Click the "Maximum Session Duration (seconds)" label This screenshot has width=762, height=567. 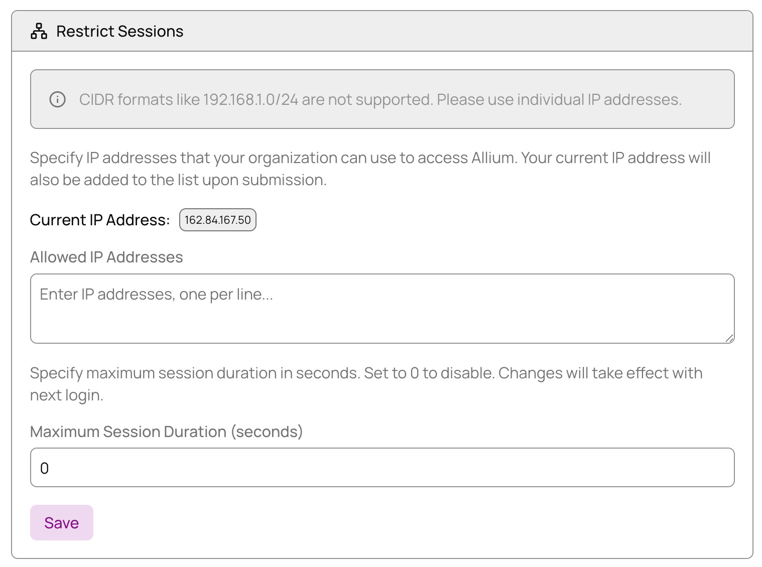coord(166,432)
